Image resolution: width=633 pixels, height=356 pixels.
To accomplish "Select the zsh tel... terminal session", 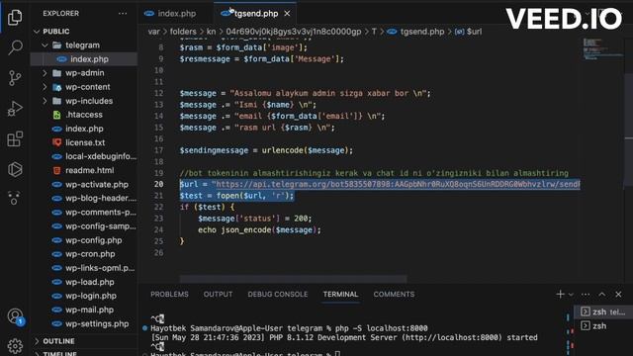I will click(603, 312).
